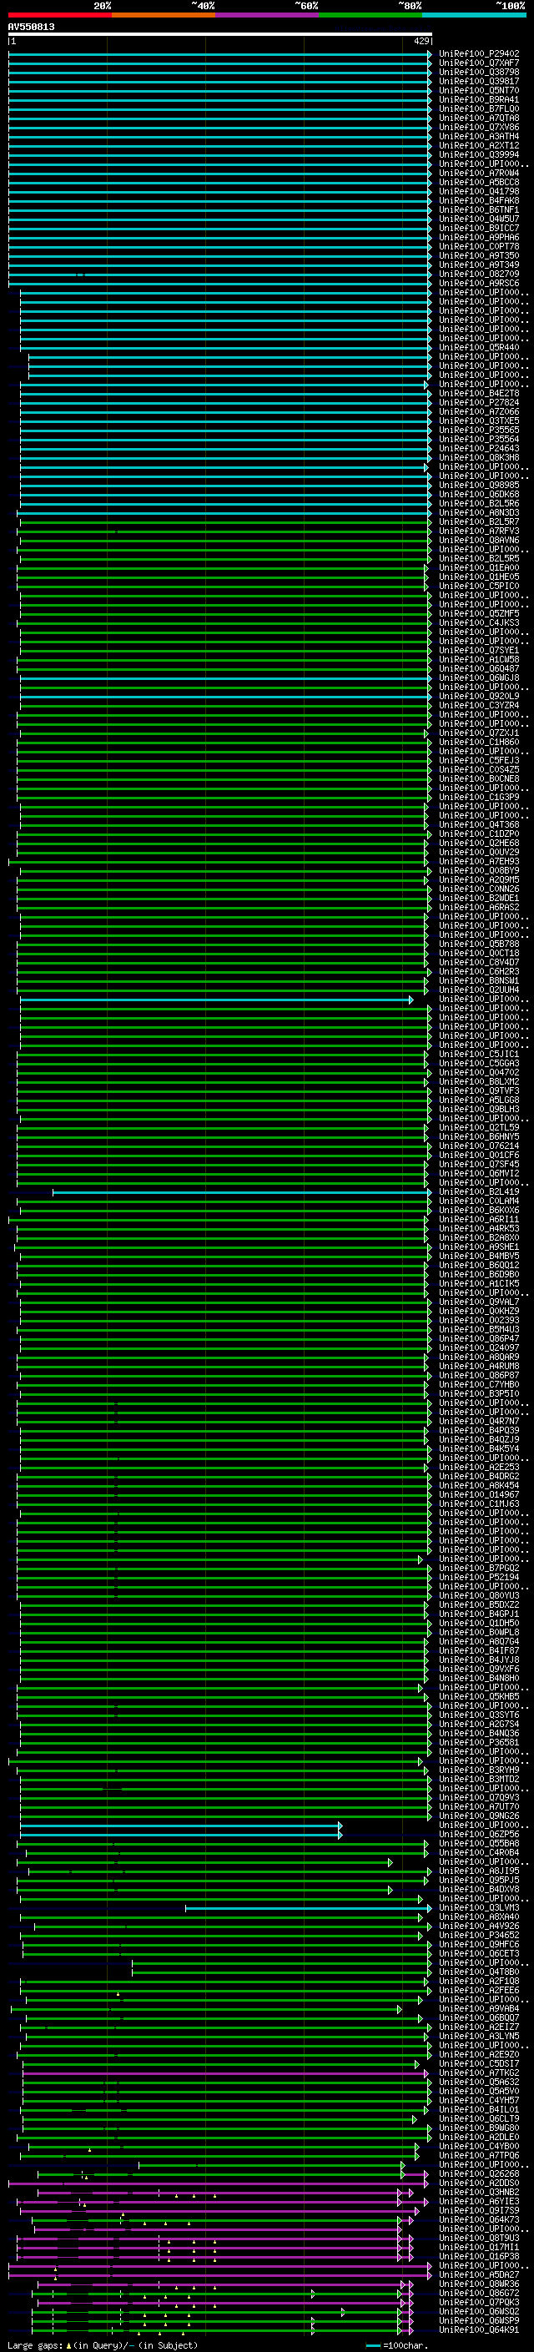Select alignment label UniRef100_P24643
The height and width of the screenshot is (2352, 534).
click(479, 448)
